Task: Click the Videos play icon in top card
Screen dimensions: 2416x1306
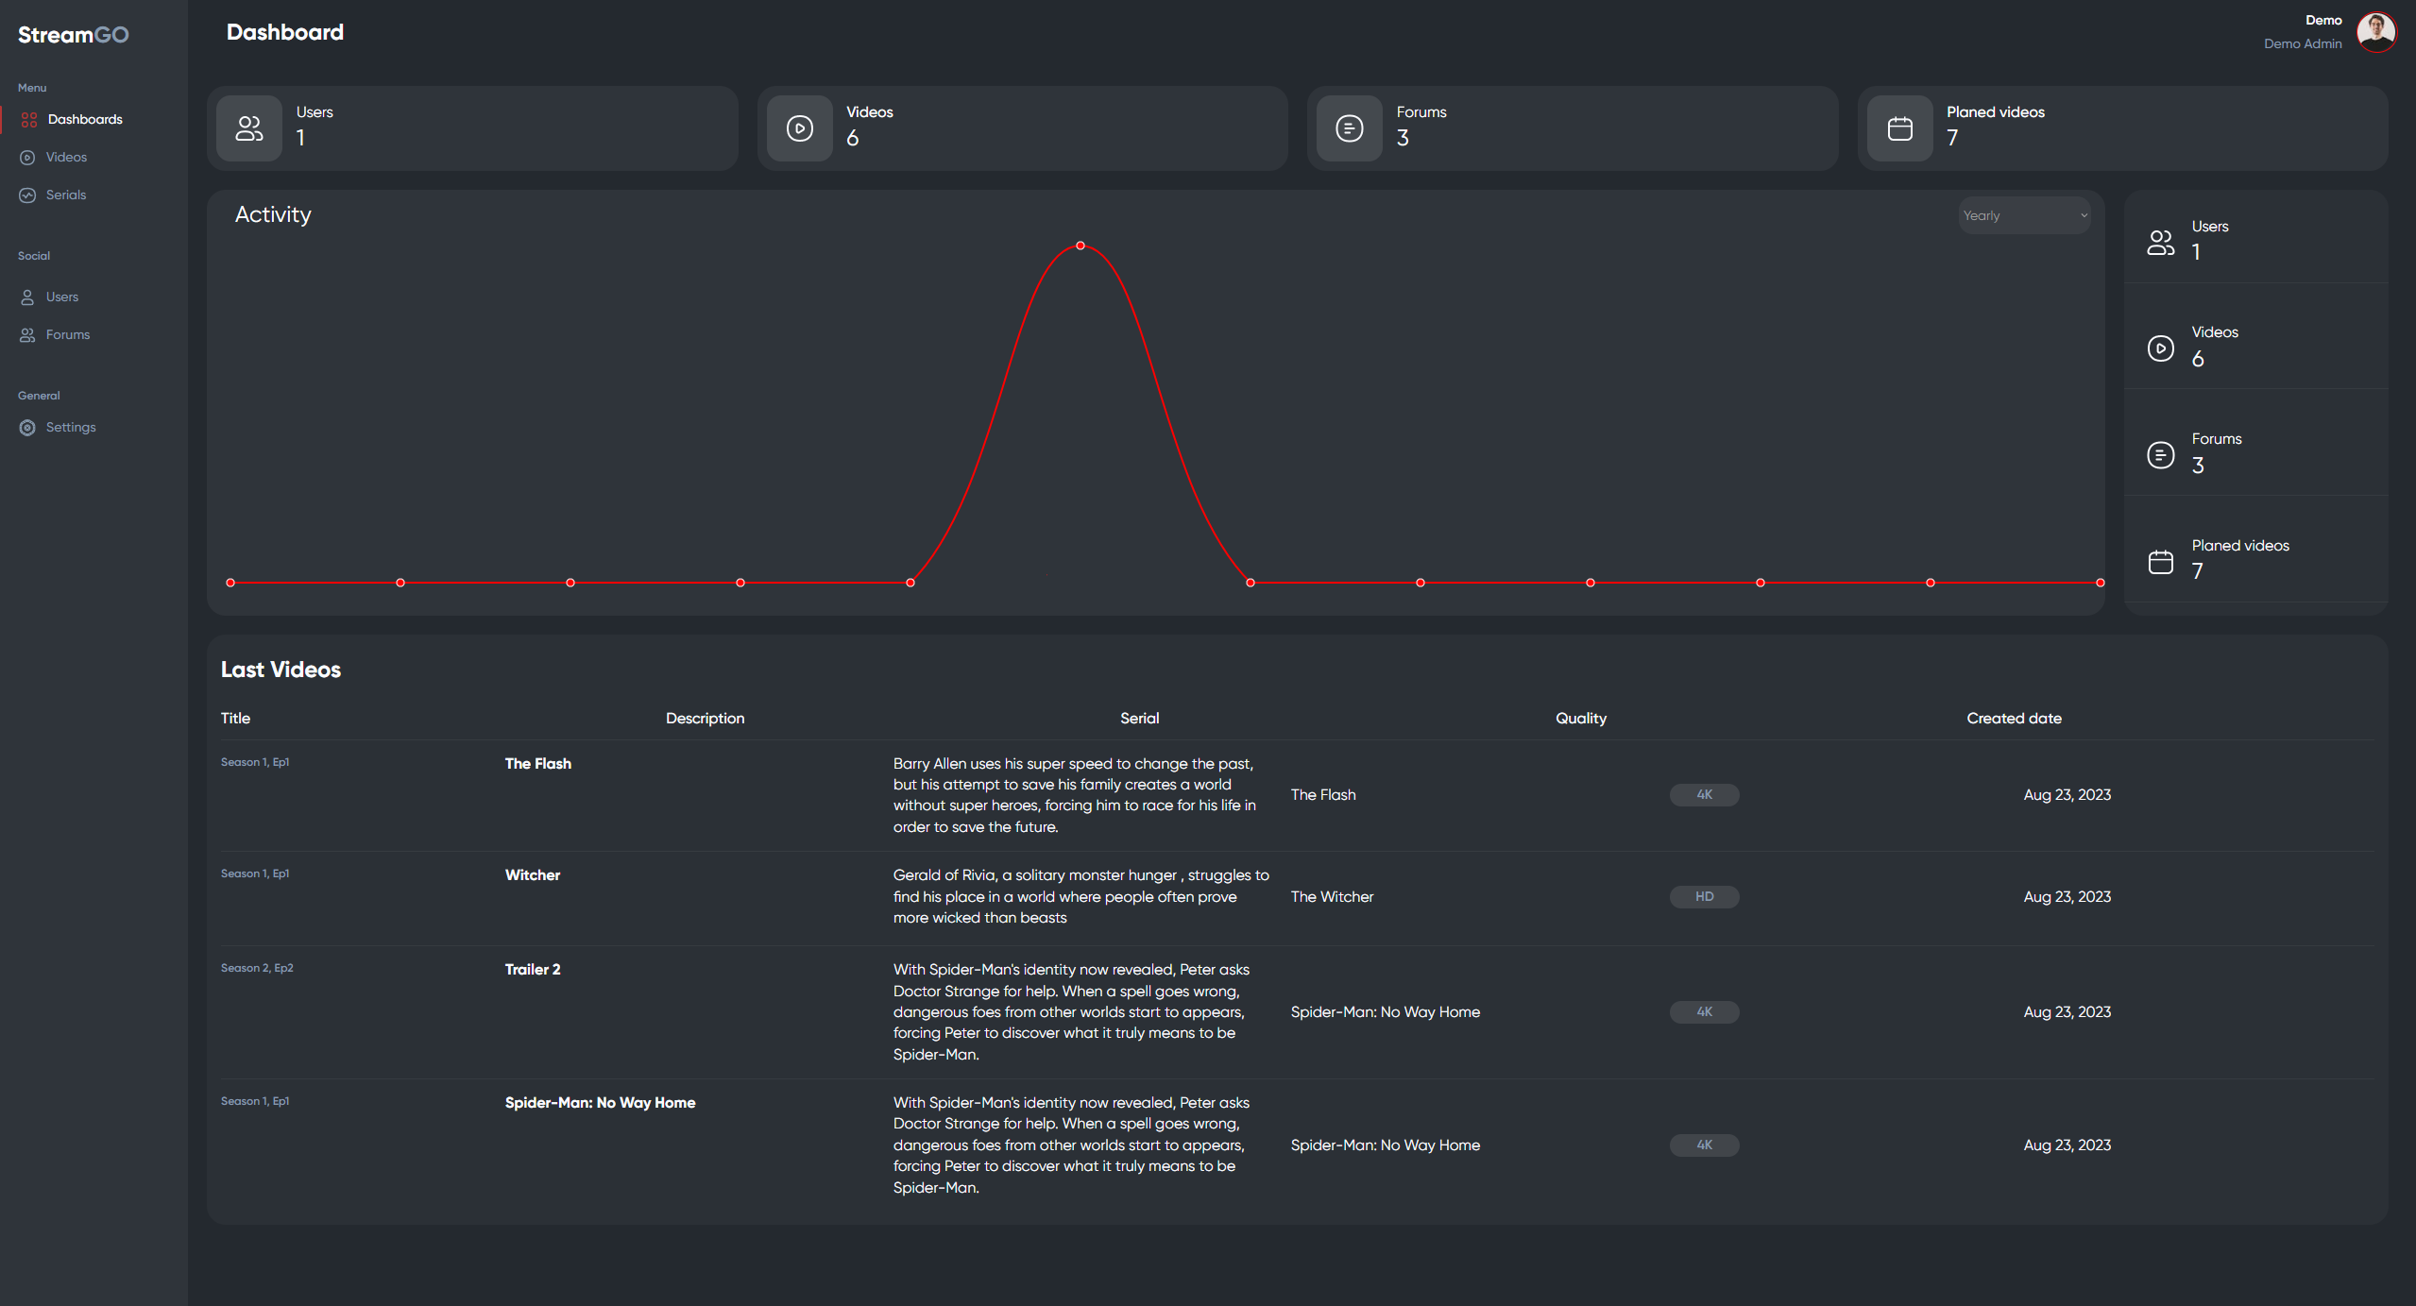Action: coord(799,128)
